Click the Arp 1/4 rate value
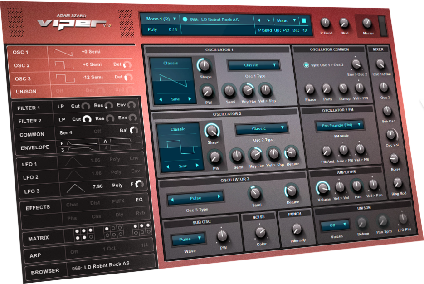Image resolution: width=424 pixels, height=284 pixels. click(x=144, y=245)
